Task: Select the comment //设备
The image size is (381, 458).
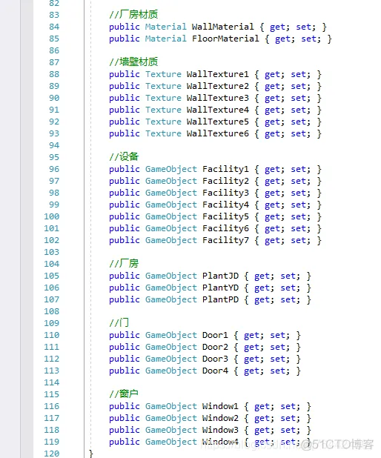Action: pyautogui.click(x=124, y=157)
